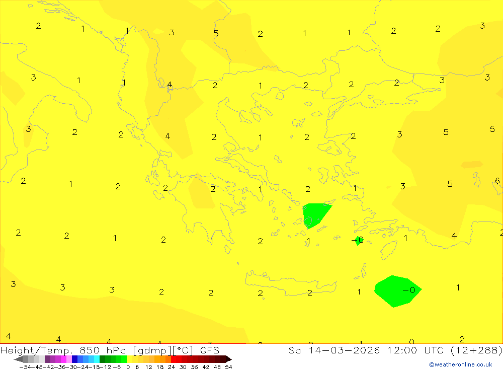Image resolution: width=503 pixels, height=369 pixels.
Task: Click the green region over the Cyclades islands
Action: (315, 214)
